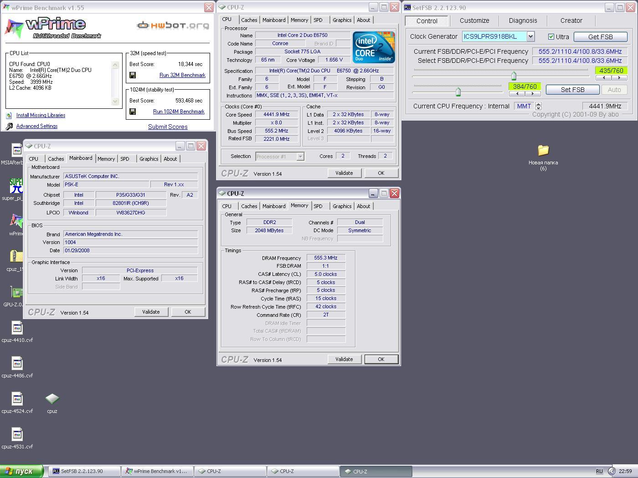Open the Creator tab in SetFSB
The image size is (638, 478).
(x=571, y=20)
